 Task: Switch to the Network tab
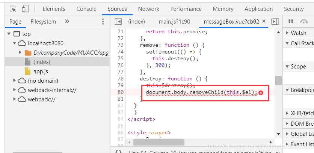148,9
